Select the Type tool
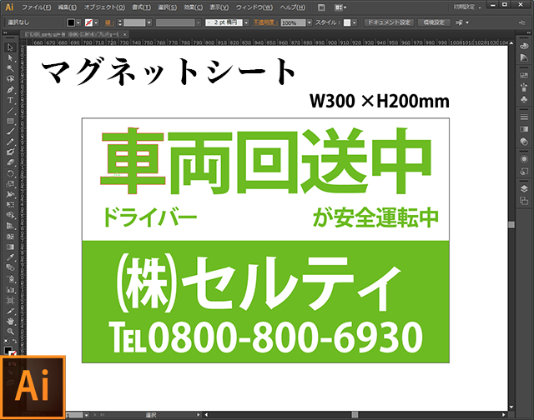 tap(10, 100)
